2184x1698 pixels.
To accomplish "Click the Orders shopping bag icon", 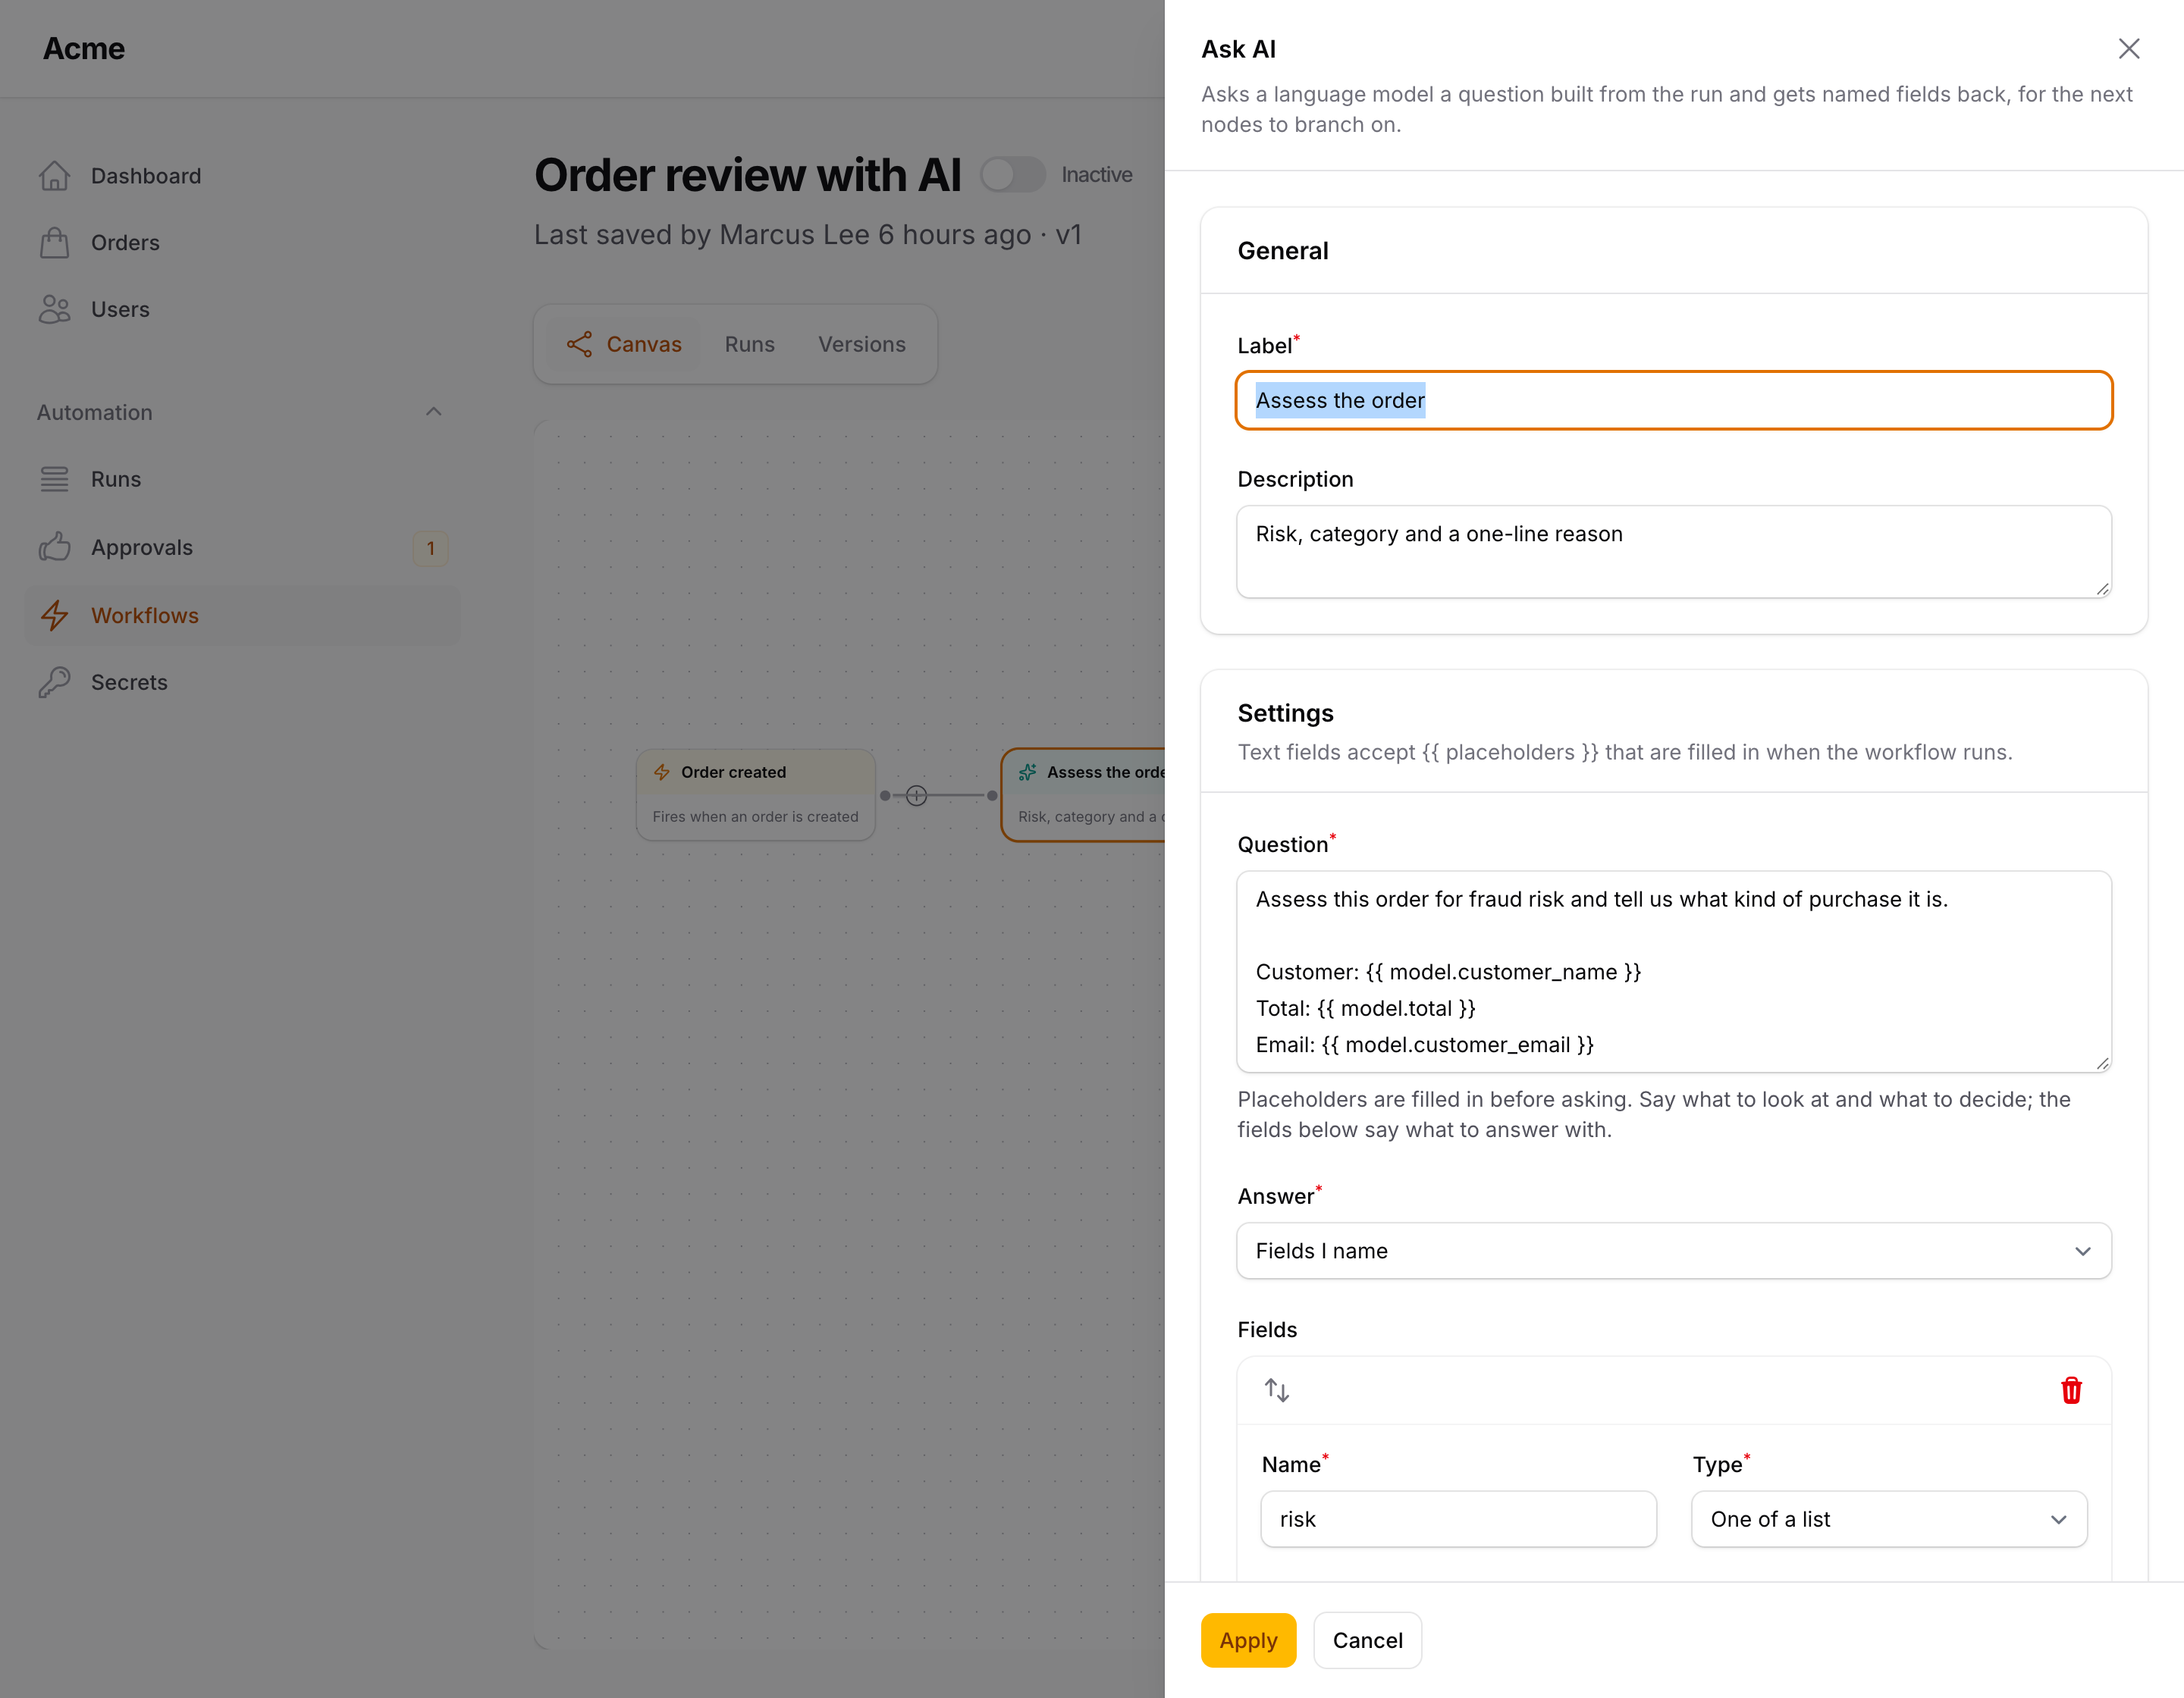I will 55,243.
